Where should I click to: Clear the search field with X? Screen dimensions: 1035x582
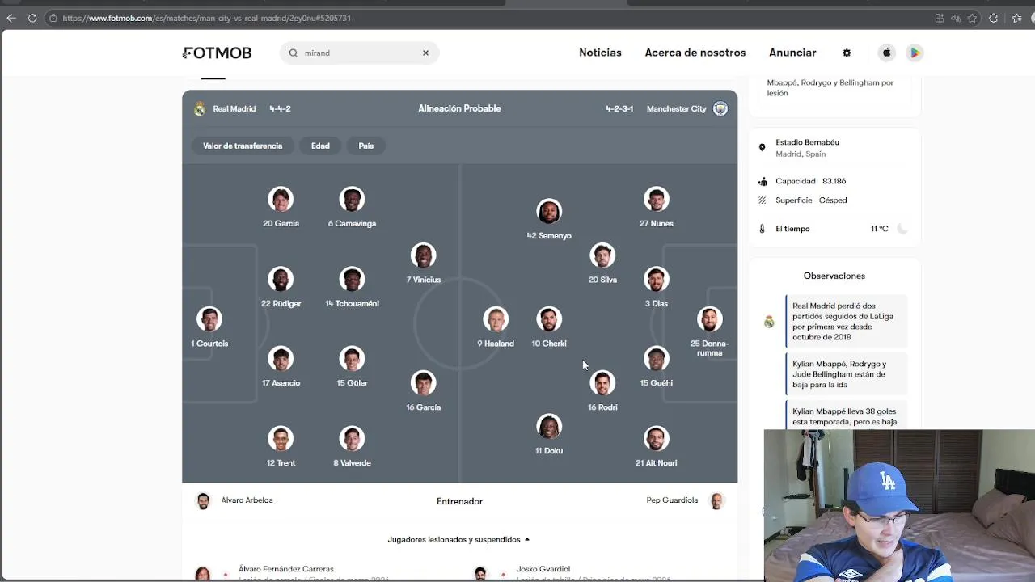click(x=425, y=53)
